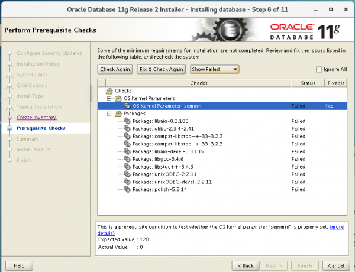This screenshot has width=355, height=272.
Task: Enable the Ignore All checkbox
Action: 319,69
